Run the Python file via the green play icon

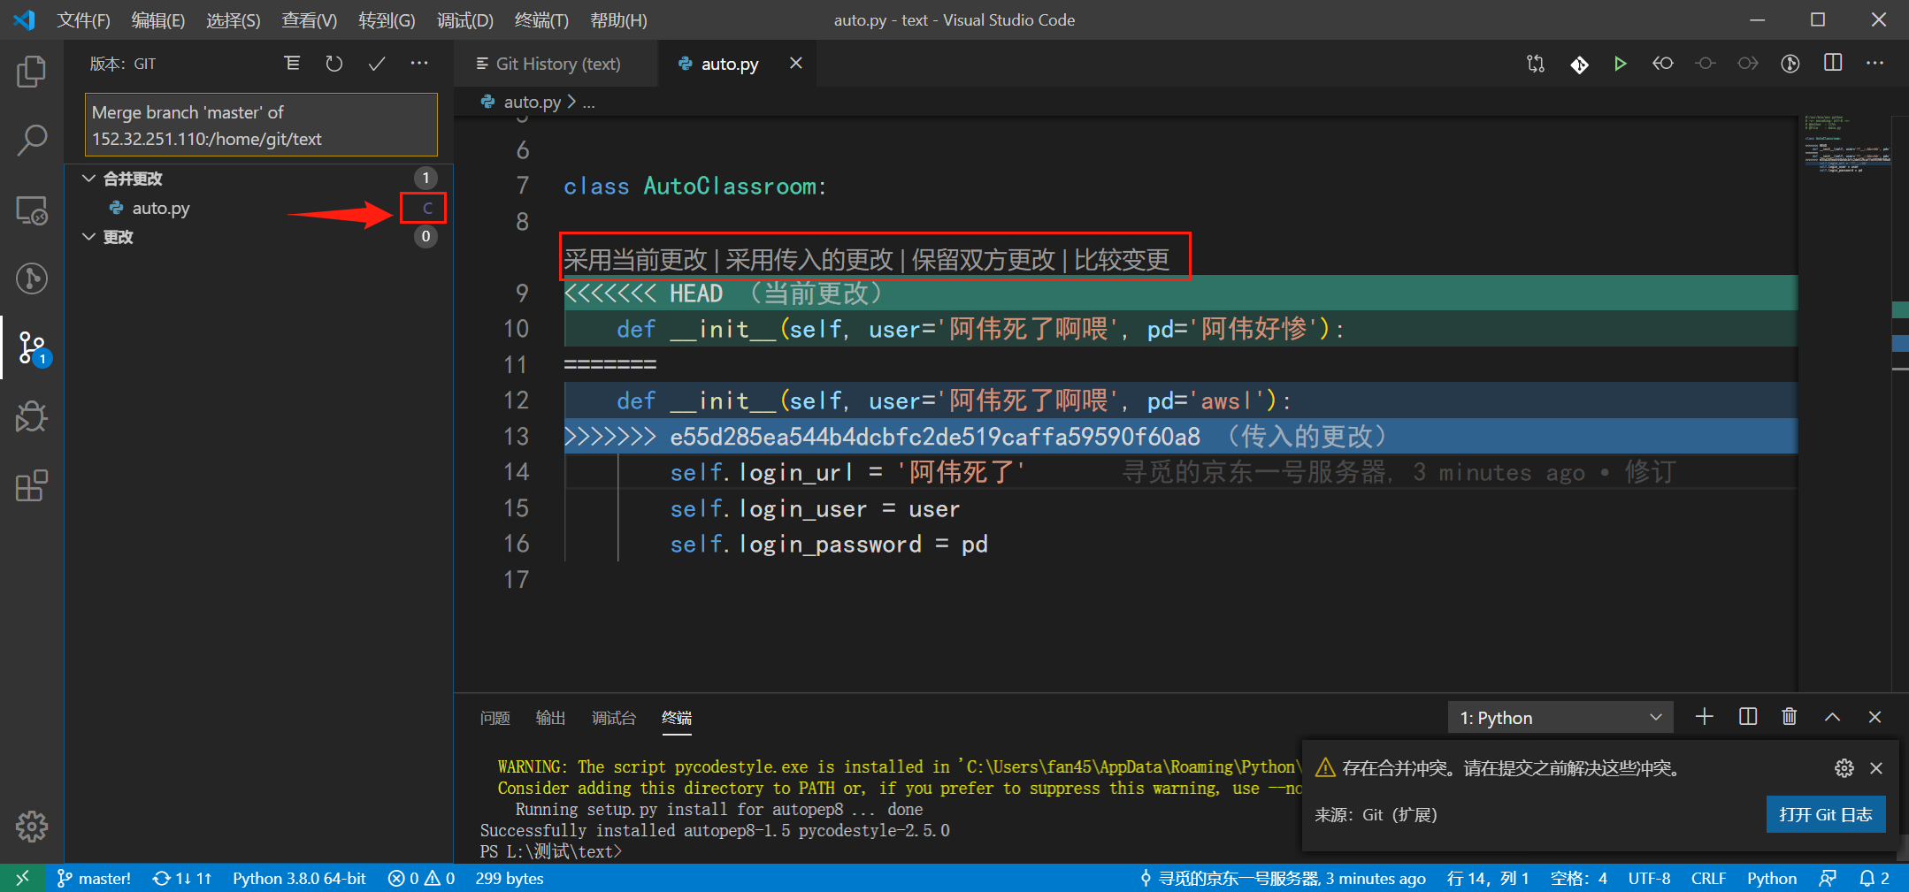click(1621, 63)
